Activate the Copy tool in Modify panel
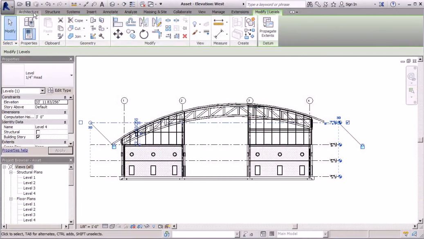This screenshot has height=239, width=424. 131,34
